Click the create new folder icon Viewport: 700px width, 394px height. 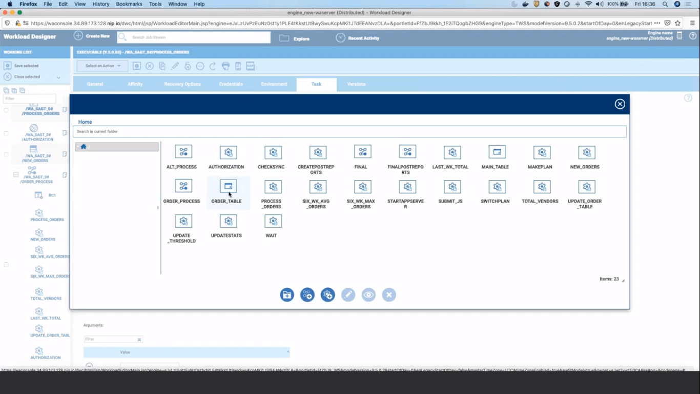[x=287, y=295]
